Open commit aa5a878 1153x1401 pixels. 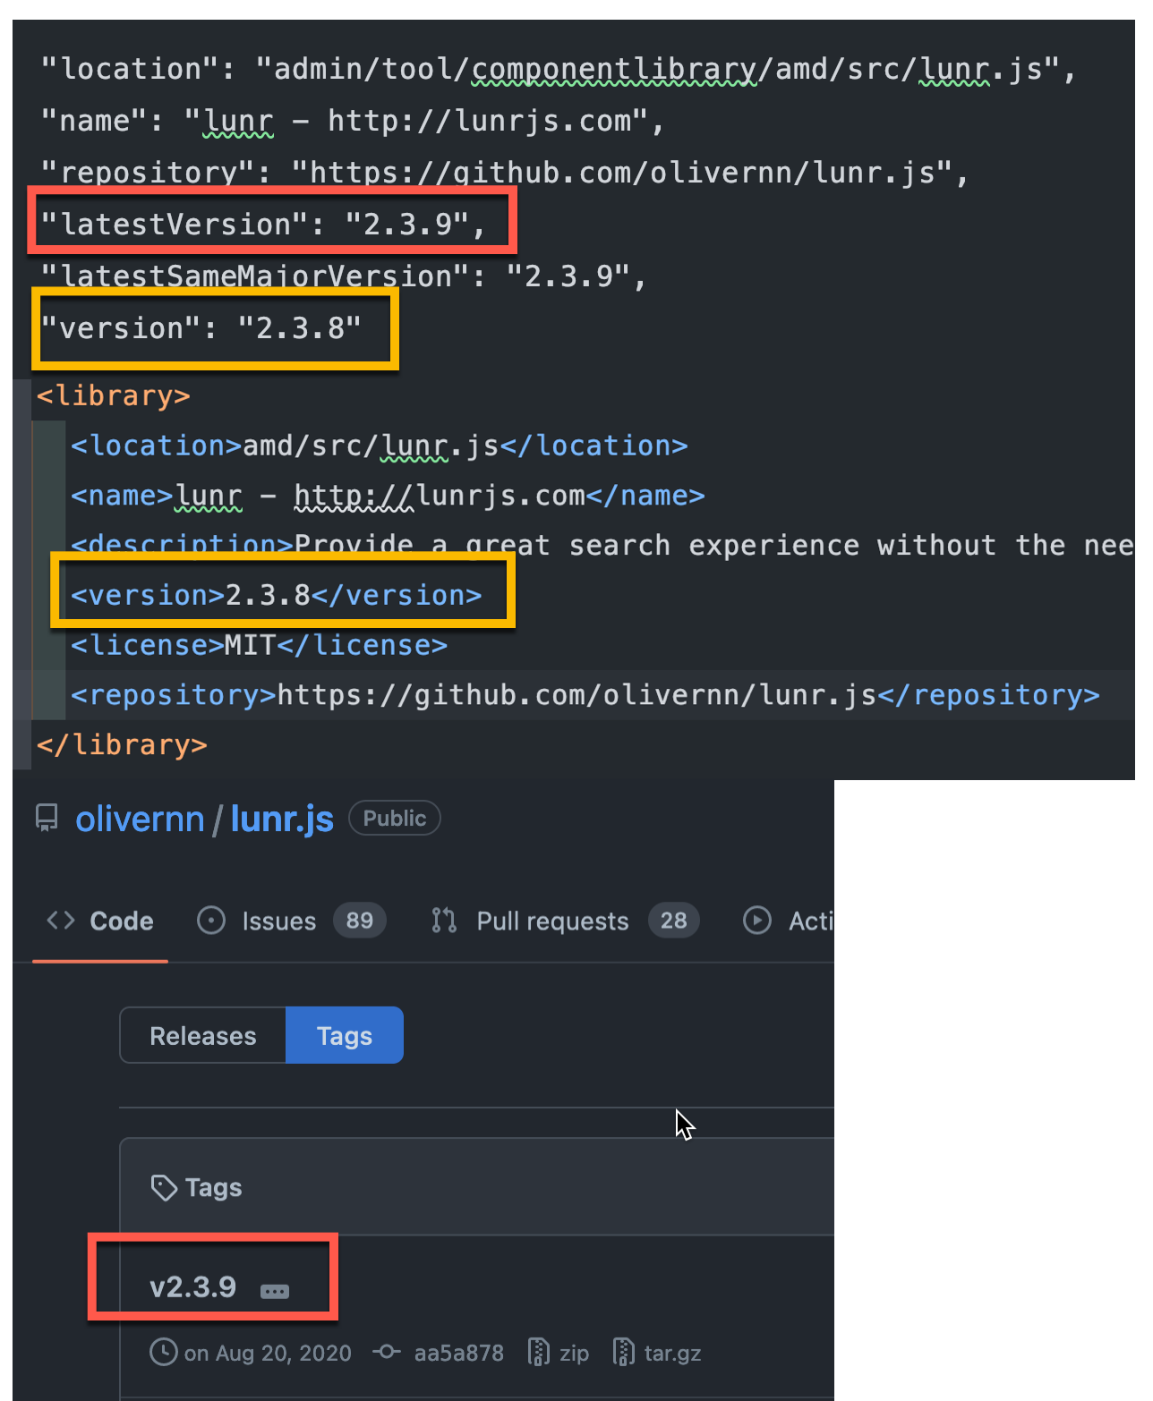pos(458,1353)
